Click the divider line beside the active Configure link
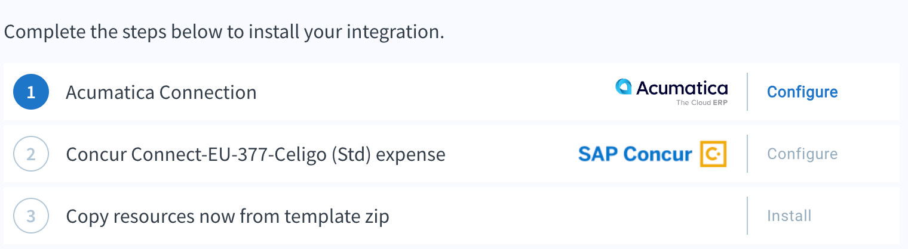The image size is (908, 249). coord(747,92)
